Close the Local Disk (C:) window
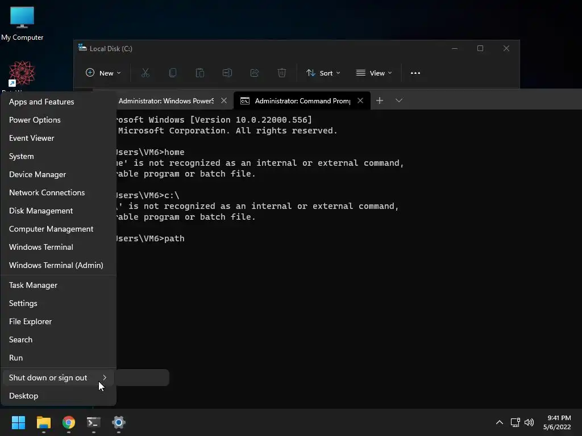The height and width of the screenshot is (436, 582). 506,49
